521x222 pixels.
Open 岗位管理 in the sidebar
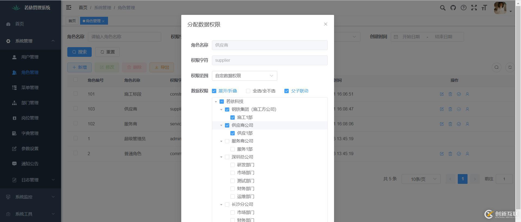30,118
